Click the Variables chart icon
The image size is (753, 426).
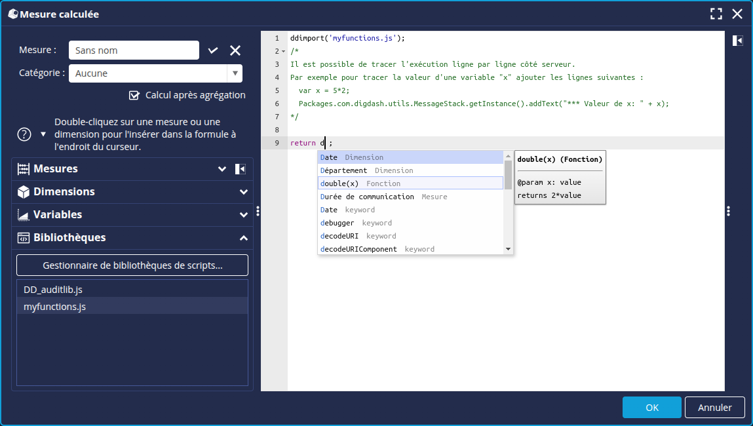click(x=23, y=215)
